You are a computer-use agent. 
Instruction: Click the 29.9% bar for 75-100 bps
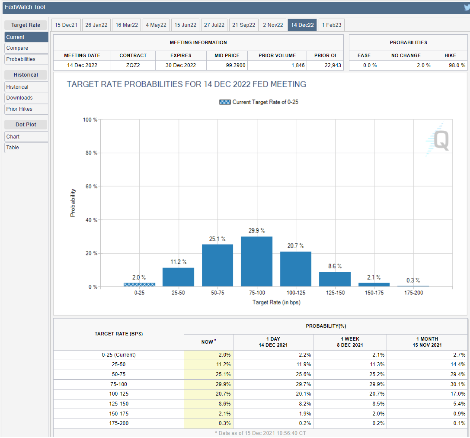256,261
